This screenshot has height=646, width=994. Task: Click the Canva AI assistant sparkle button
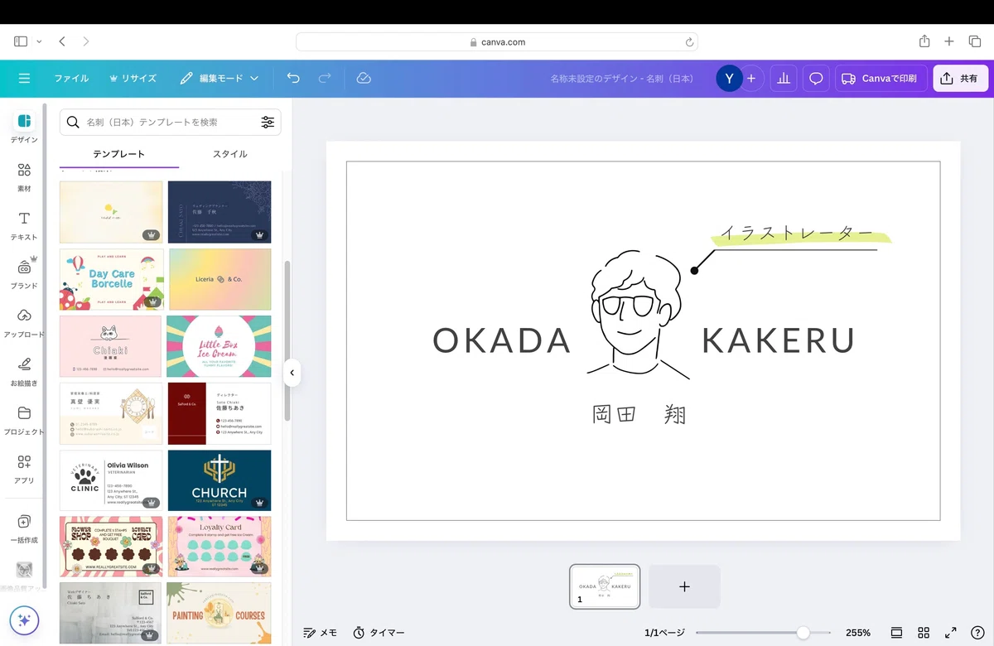[24, 619]
